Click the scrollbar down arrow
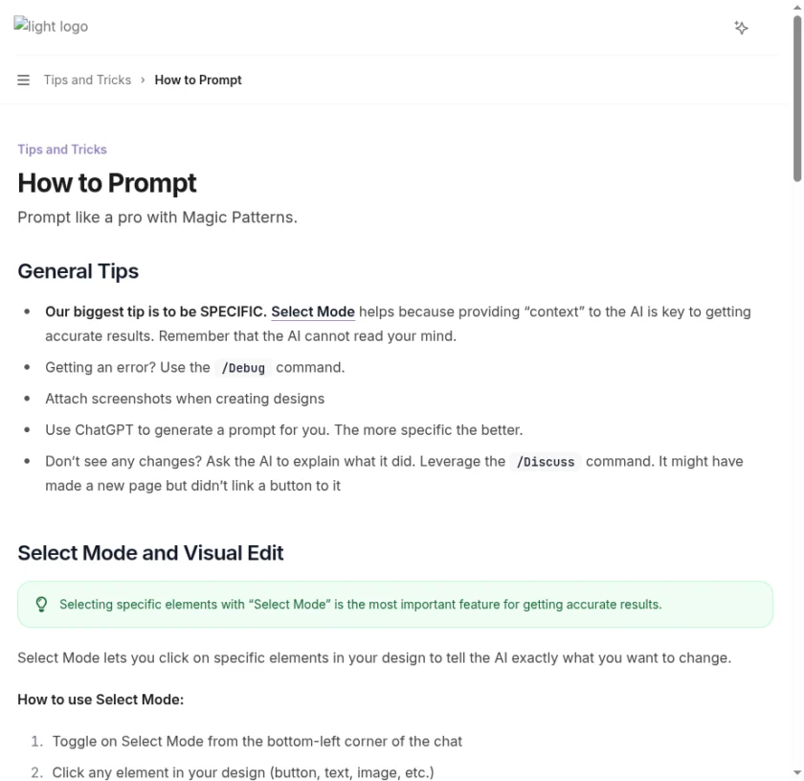The width and height of the screenshot is (804, 781). pyautogui.click(x=796, y=774)
